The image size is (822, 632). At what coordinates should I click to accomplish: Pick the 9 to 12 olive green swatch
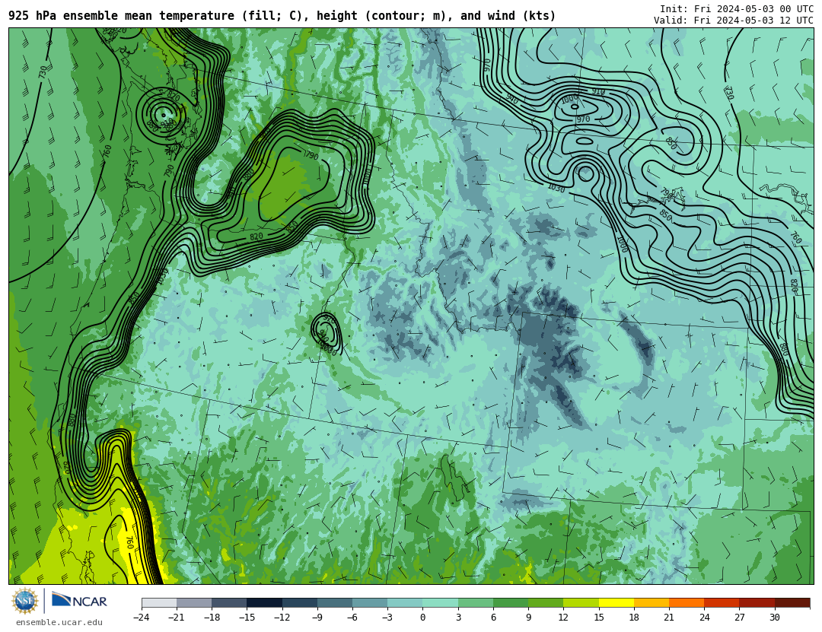pyautogui.click(x=546, y=602)
